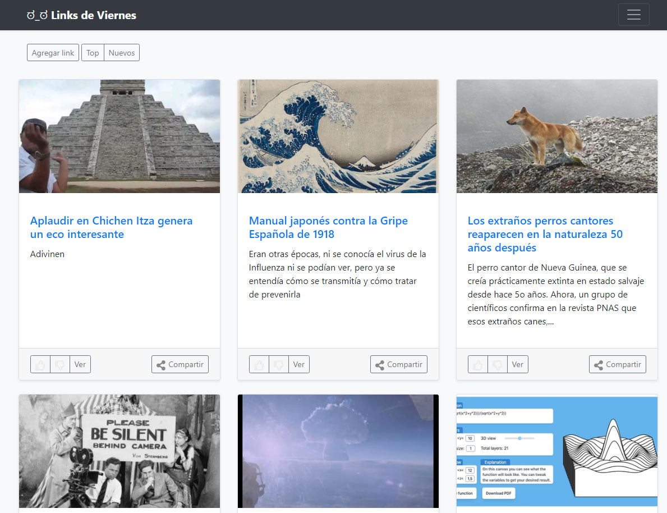Thumbs up the Gripe Española card
The height and width of the screenshot is (513, 667).
coord(259,364)
